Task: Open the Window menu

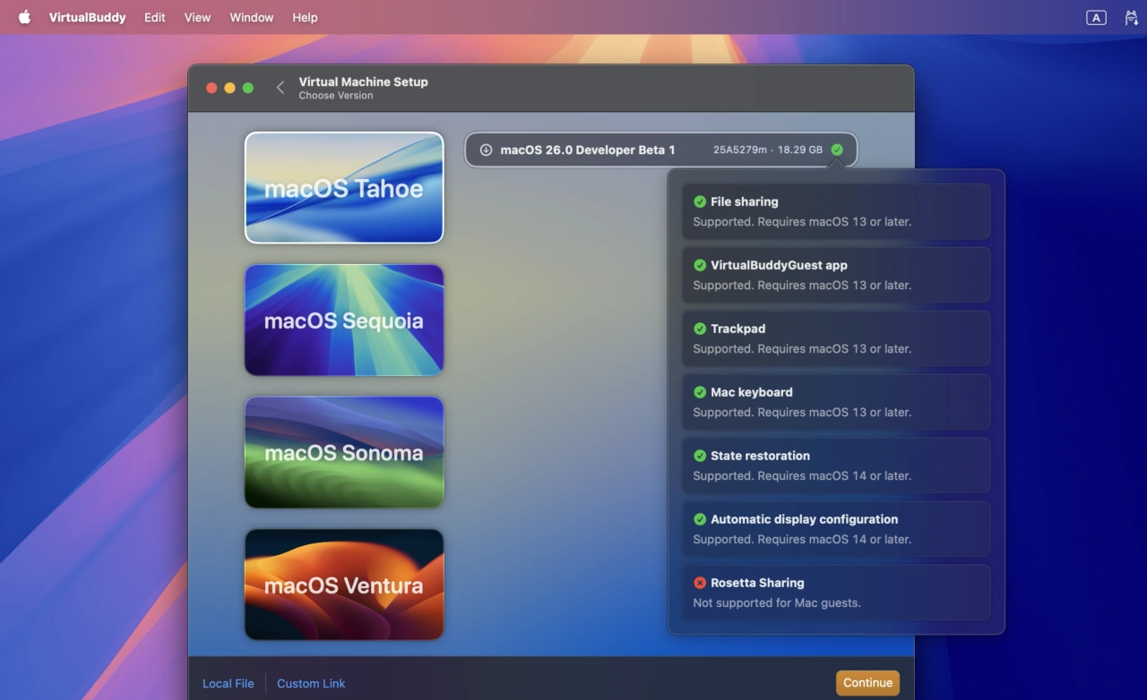Action: [x=251, y=17]
